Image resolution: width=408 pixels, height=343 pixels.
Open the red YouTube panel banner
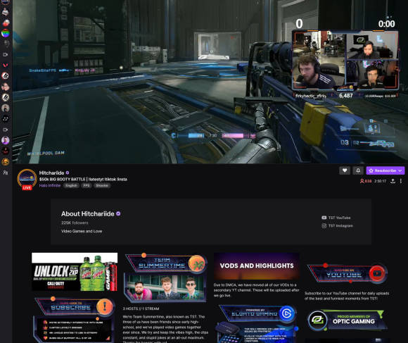coord(348,273)
